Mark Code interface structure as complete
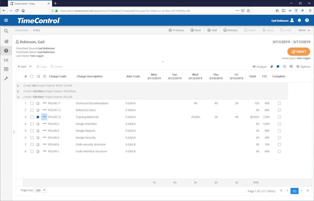 pyautogui.click(x=279, y=151)
